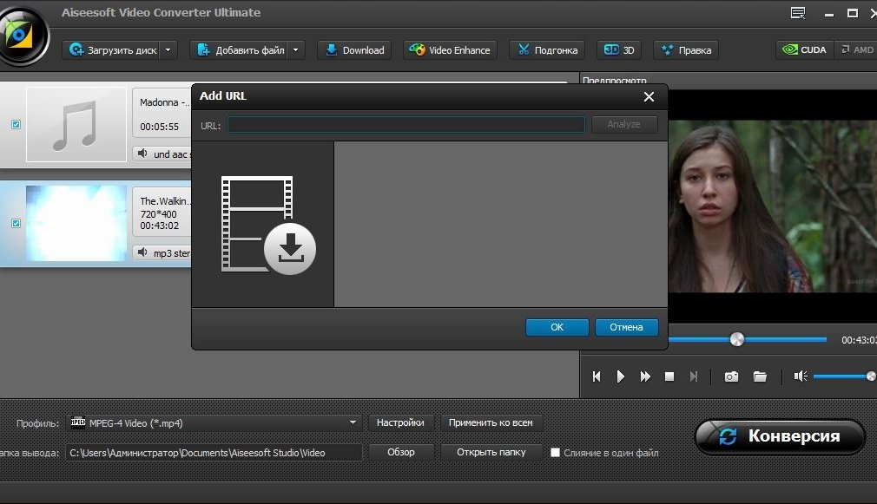This screenshot has width=877, height=504.
Task: Toggle CUDA acceleration
Action: [x=805, y=49]
